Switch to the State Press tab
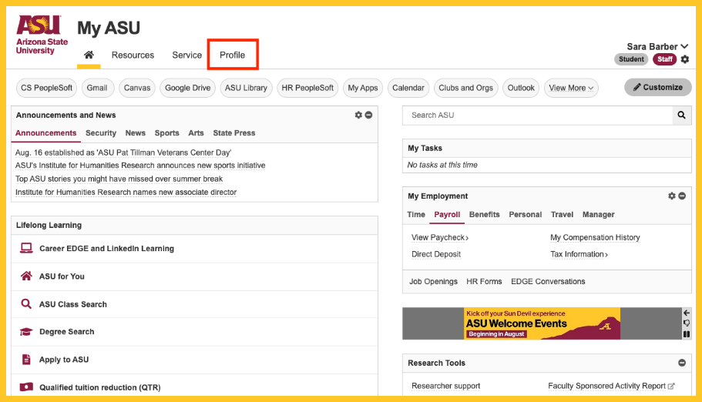 [234, 133]
